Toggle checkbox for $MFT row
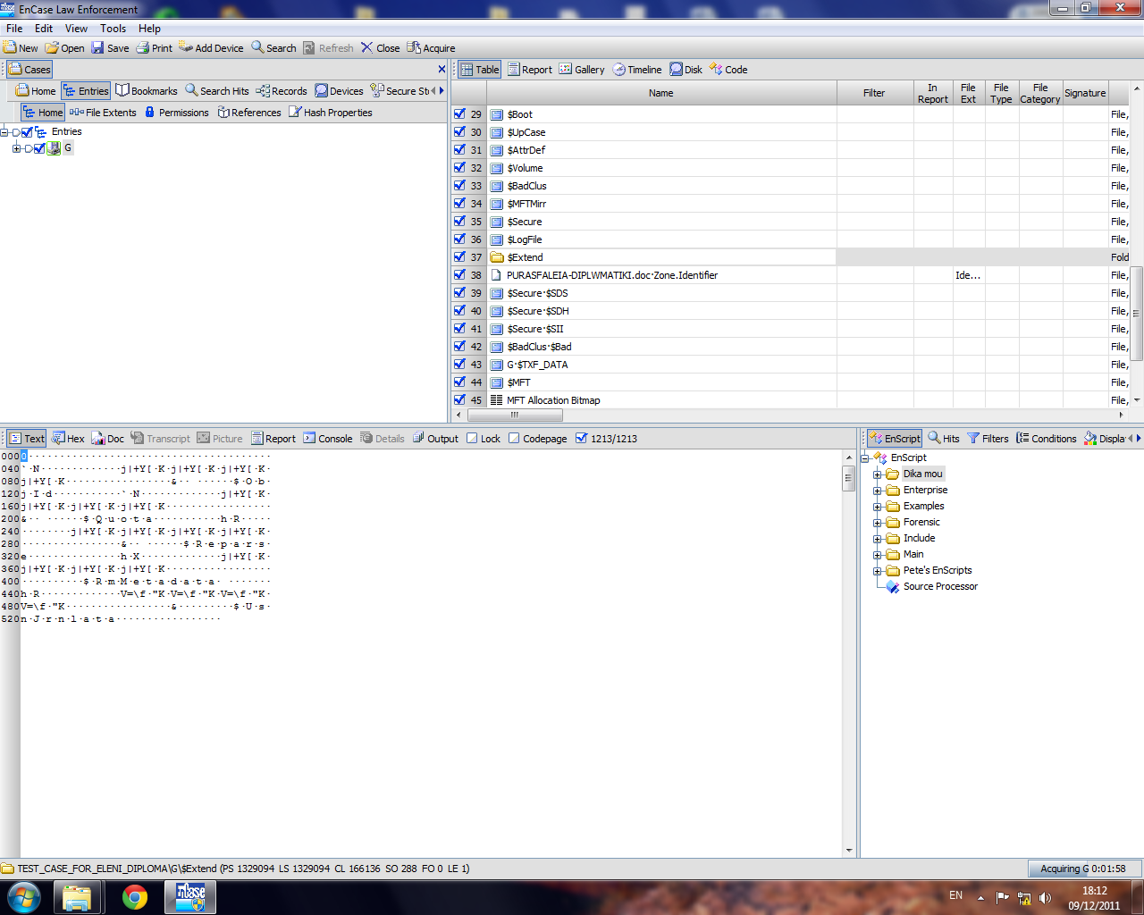The width and height of the screenshot is (1144, 915). click(459, 382)
